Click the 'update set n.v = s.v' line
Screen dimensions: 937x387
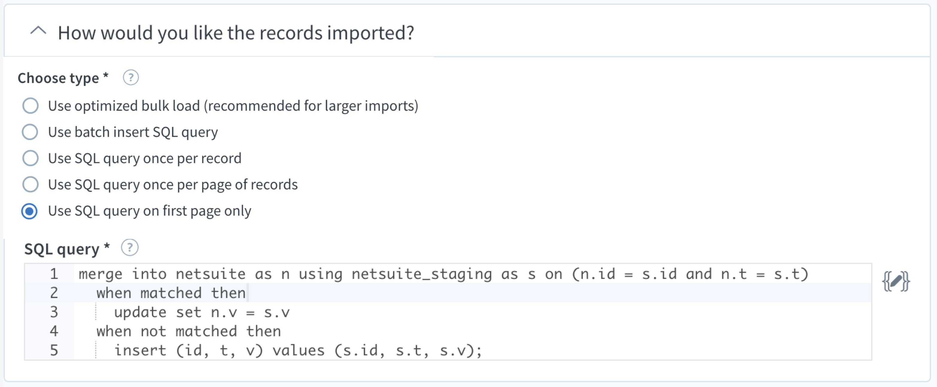(202, 312)
